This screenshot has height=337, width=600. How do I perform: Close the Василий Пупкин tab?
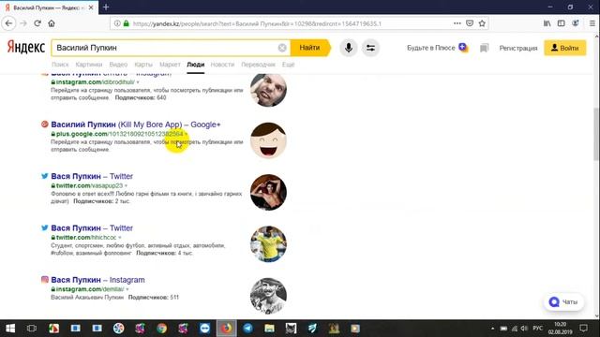click(x=91, y=7)
